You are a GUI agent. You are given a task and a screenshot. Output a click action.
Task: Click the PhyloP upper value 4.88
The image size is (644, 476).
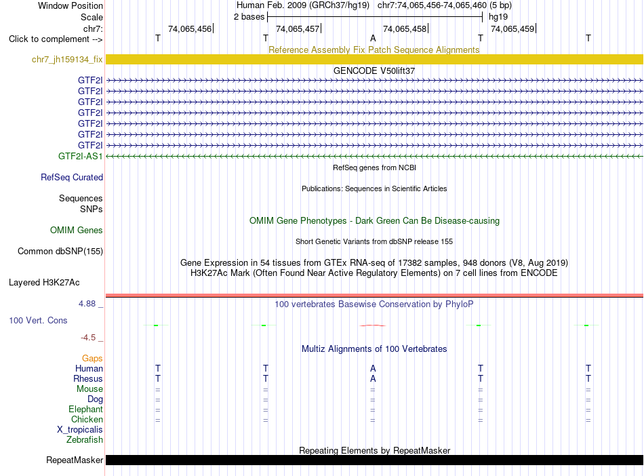[x=87, y=304]
